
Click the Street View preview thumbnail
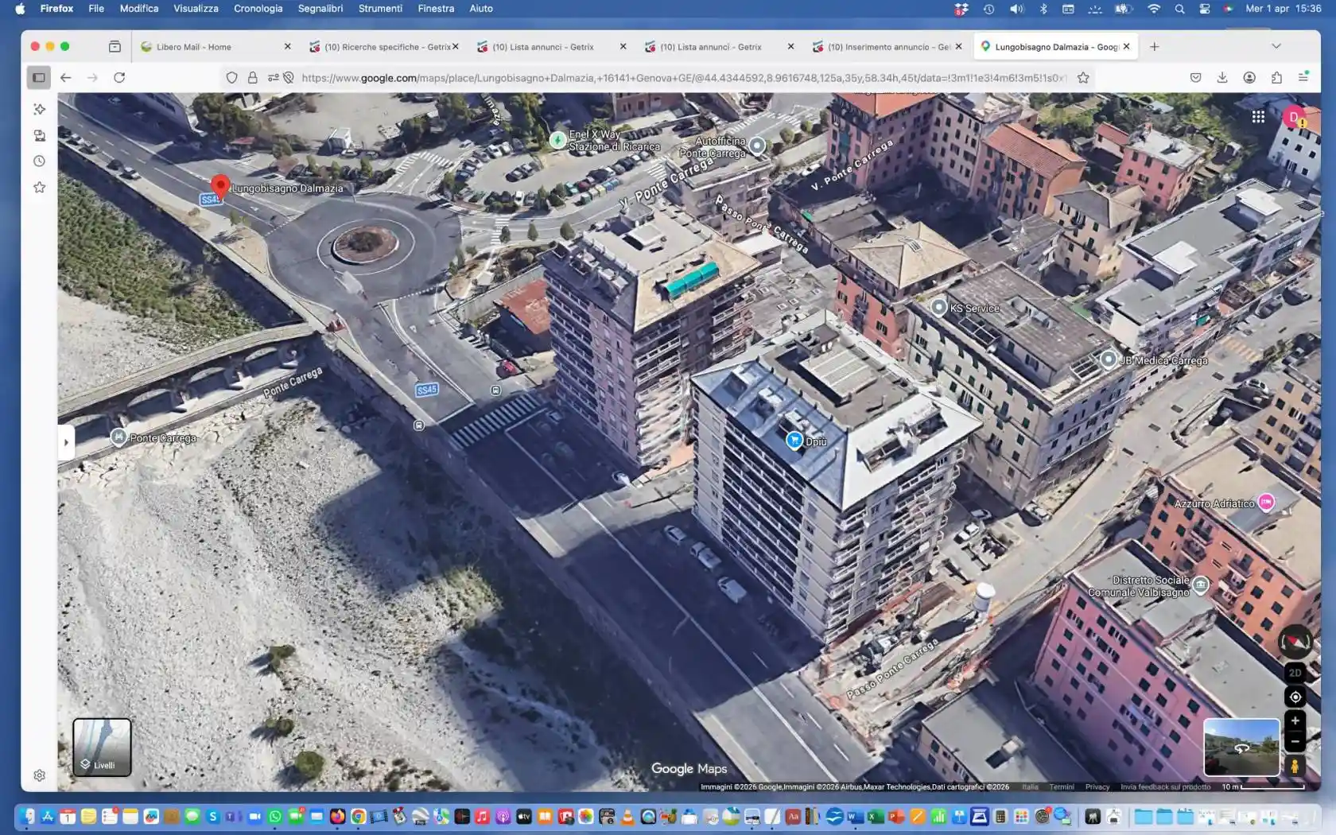pyautogui.click(x=1243, y=747)
